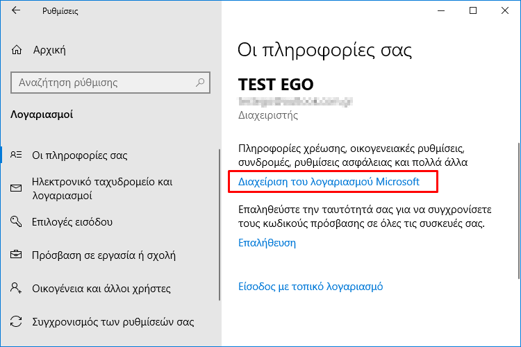The image size is (521, 347).
Task: Click the right pane vertical scrollbar
Action: 516,208
